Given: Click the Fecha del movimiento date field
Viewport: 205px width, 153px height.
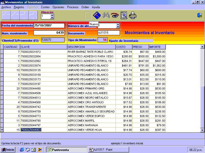Looking at the screenshot, I should coord(49,25).
